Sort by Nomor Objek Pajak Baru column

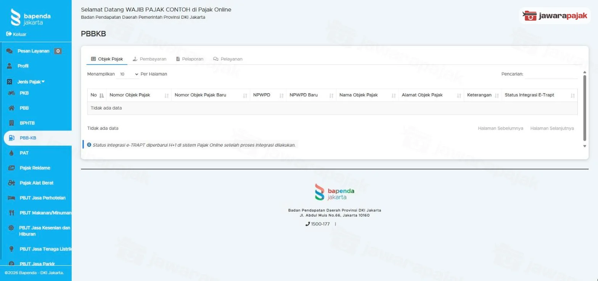[x=211, y=95]
